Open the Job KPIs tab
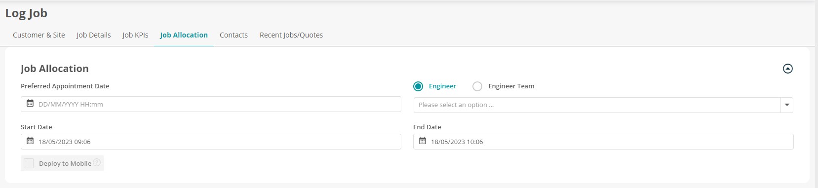The height and width of the screenshot is (188, 818). 135,35
